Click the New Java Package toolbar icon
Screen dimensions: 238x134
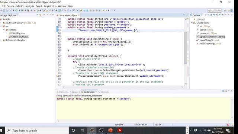(35, 10)
